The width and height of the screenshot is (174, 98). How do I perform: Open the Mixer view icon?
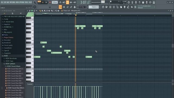[114, 7]
